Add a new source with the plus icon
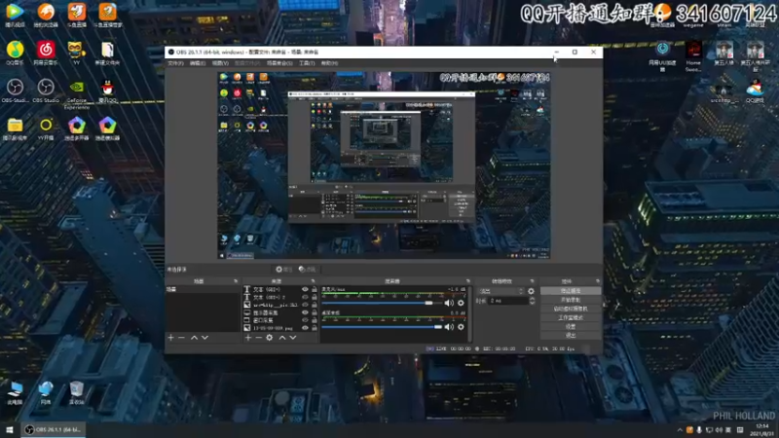779x438 pixels. coord(248,338)
